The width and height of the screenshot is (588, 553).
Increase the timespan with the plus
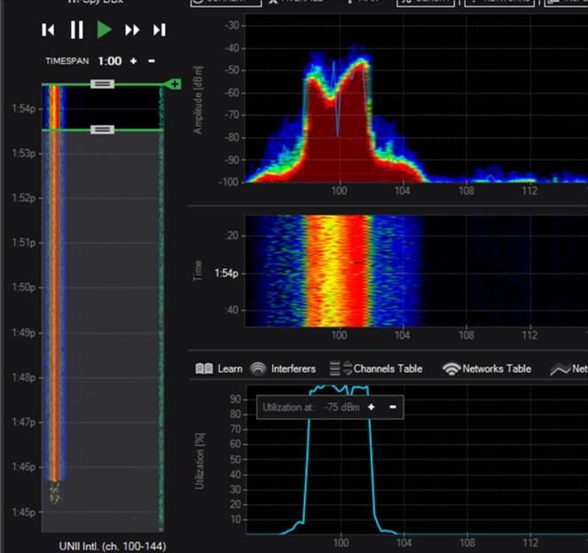pos(134,61)
